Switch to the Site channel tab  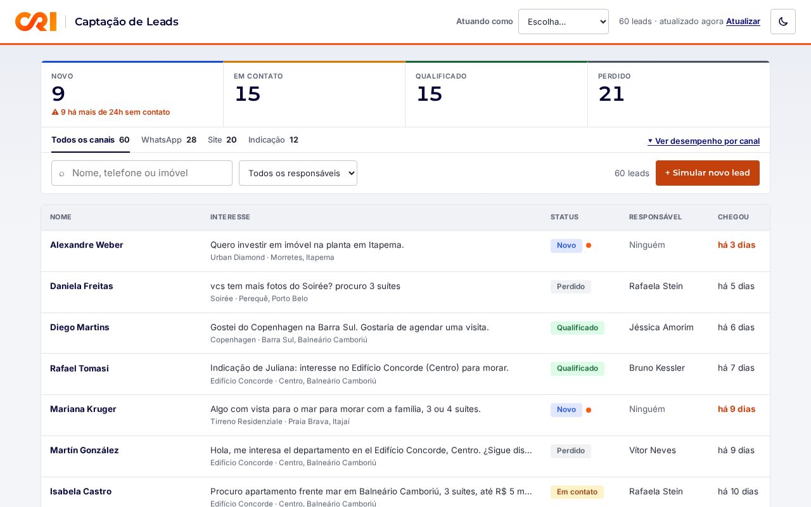click(x=222, y=140)
